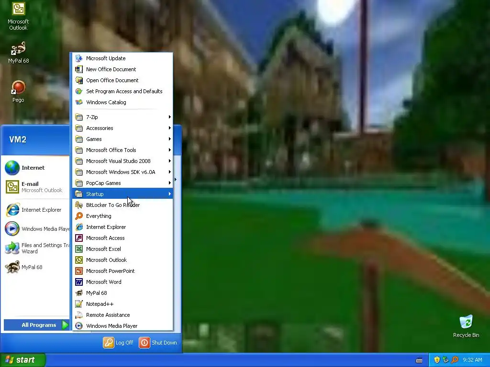Click the Open Office Document icon

pos(79,80)
